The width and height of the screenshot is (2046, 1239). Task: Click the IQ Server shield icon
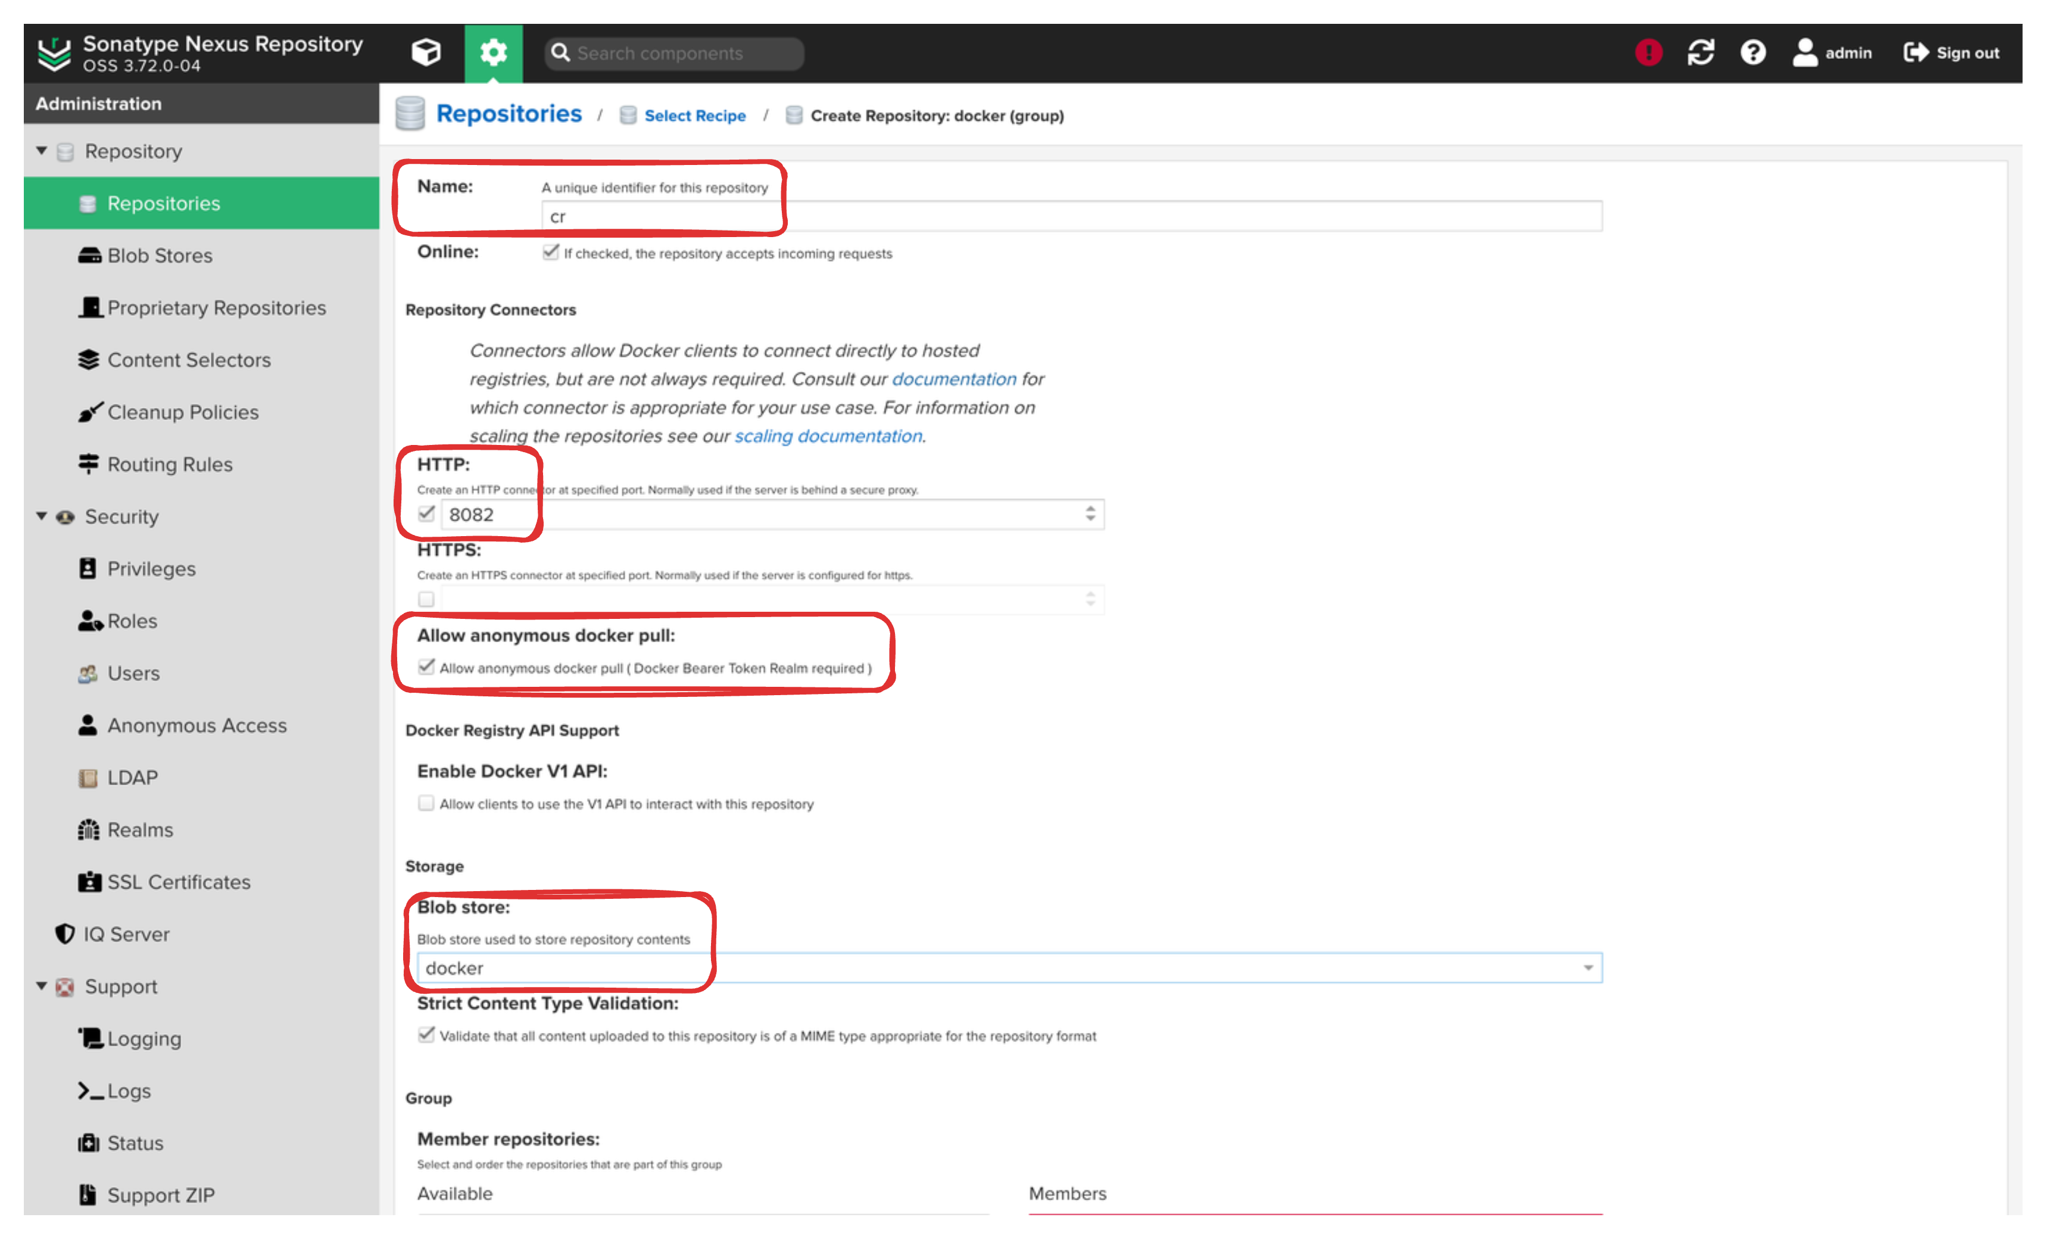pyautogui.click(x=65, y=934)
